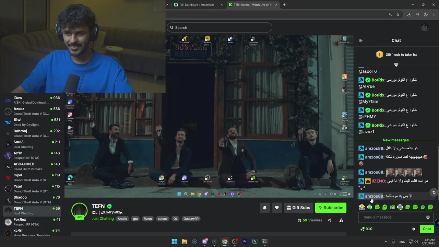Open the Chrome profile icon
The height and width of the screenshot is (247, 439).
click(426, 14)
